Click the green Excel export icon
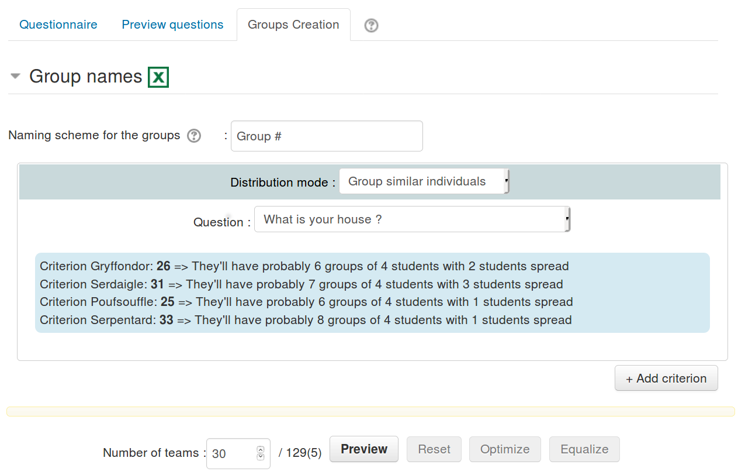This screenshot has width=738, height=475. 158,77
